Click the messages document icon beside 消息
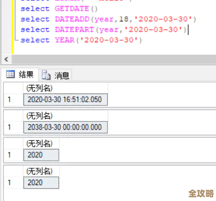 [46, 75]
